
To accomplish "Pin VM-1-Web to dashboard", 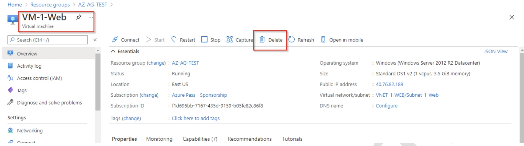I will tap(78, 17).
